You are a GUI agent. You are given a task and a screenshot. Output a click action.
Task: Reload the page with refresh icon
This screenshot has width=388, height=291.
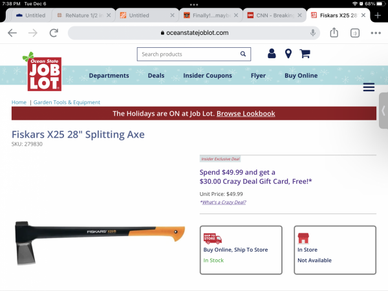point(54,33)
